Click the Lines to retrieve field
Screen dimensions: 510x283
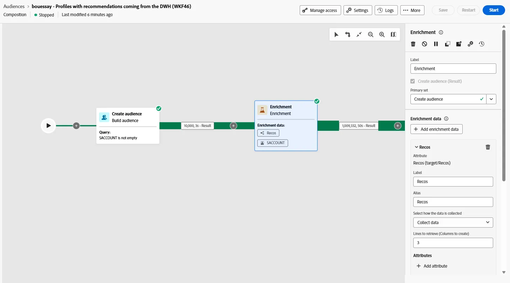pyautogui.click(x=453, y=243)
